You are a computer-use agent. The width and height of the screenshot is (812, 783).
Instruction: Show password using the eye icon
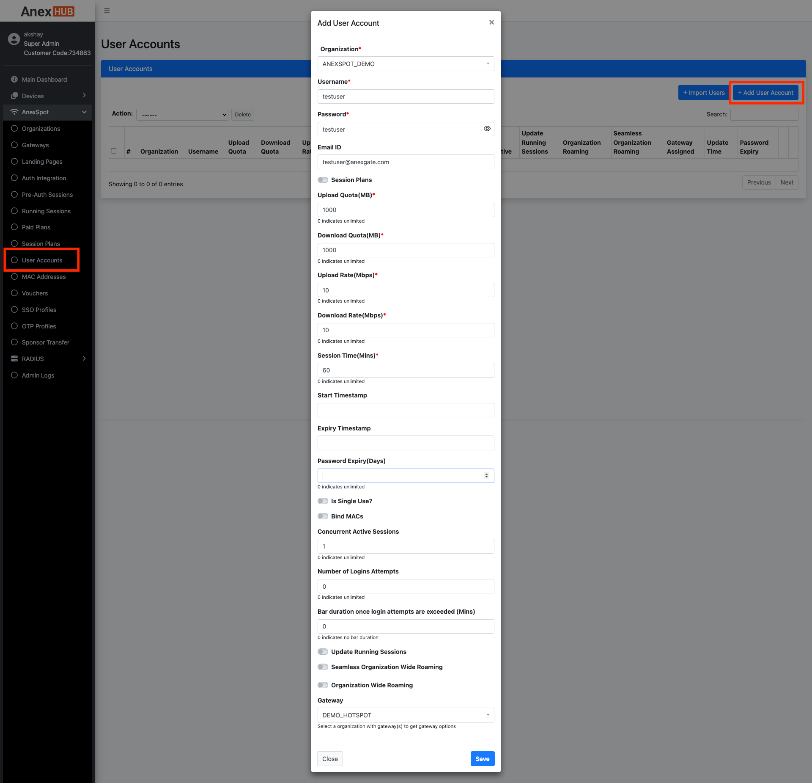[x=487, y=129]
